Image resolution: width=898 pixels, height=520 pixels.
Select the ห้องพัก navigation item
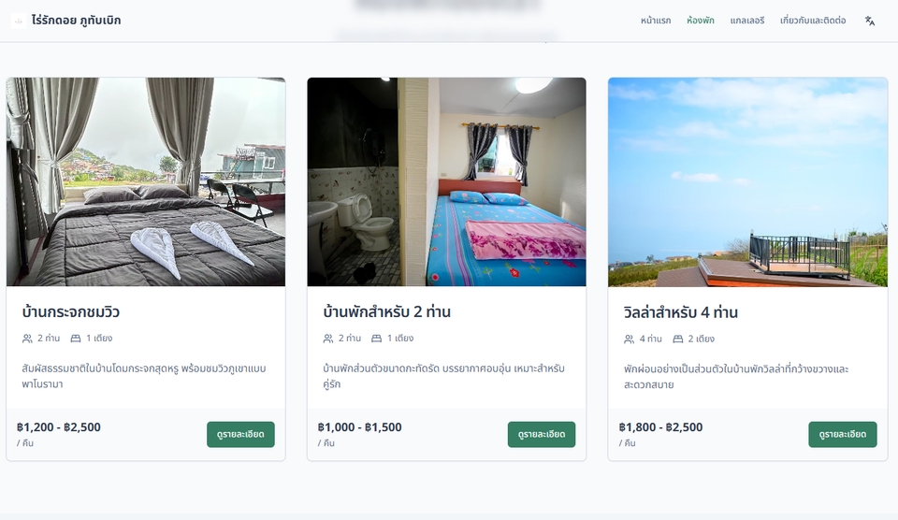pyautogui.click(x=701, y=21)
